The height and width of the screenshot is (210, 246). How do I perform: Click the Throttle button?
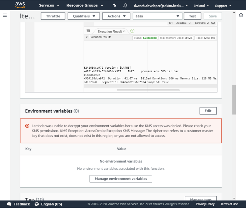53,16
